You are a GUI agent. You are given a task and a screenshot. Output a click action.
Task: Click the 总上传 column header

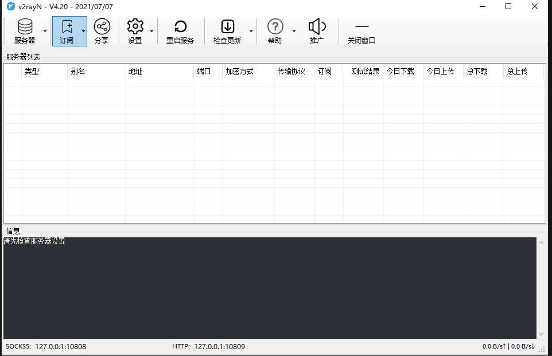point(524,72)
